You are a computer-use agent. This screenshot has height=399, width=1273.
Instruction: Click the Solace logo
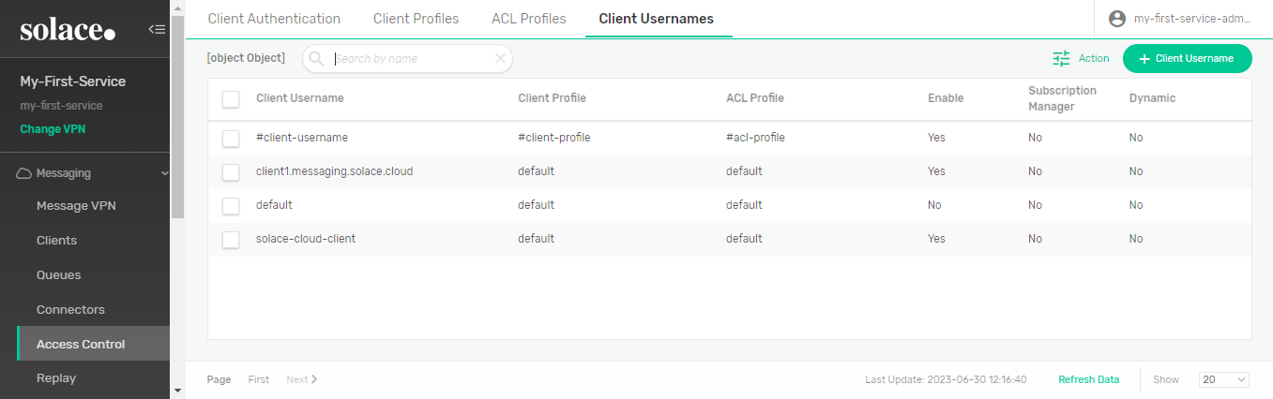pos(68,30)
